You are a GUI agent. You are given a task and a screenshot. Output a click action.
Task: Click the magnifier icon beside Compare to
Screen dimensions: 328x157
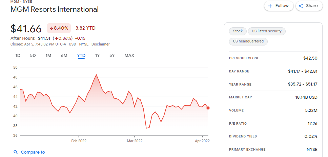(x=16, y=152)
